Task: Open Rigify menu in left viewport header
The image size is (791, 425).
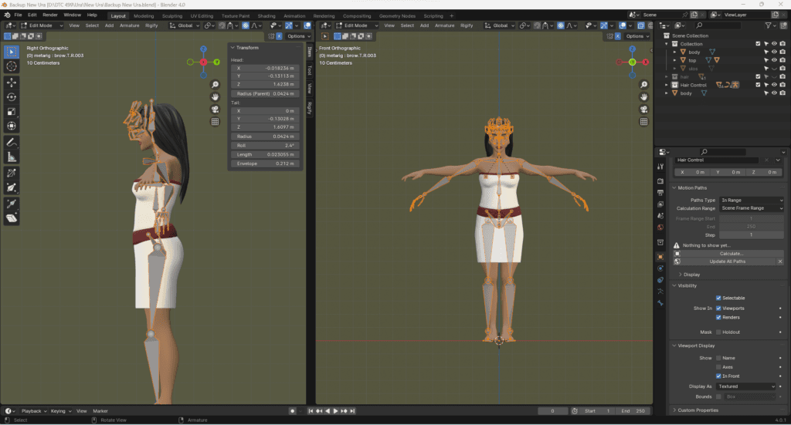Action: [151, 25]
